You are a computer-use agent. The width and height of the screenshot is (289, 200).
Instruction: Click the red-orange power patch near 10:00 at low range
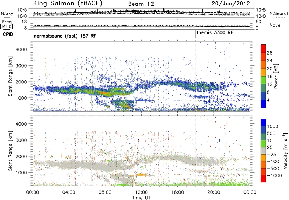126,106
